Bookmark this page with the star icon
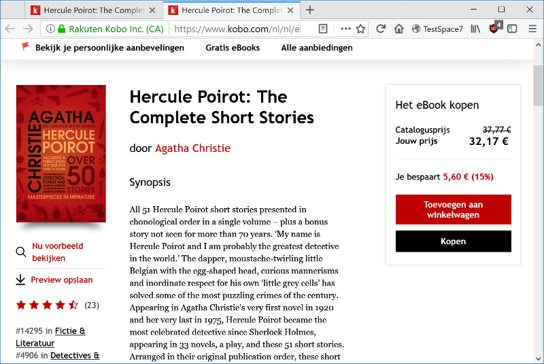 point(361,29)
